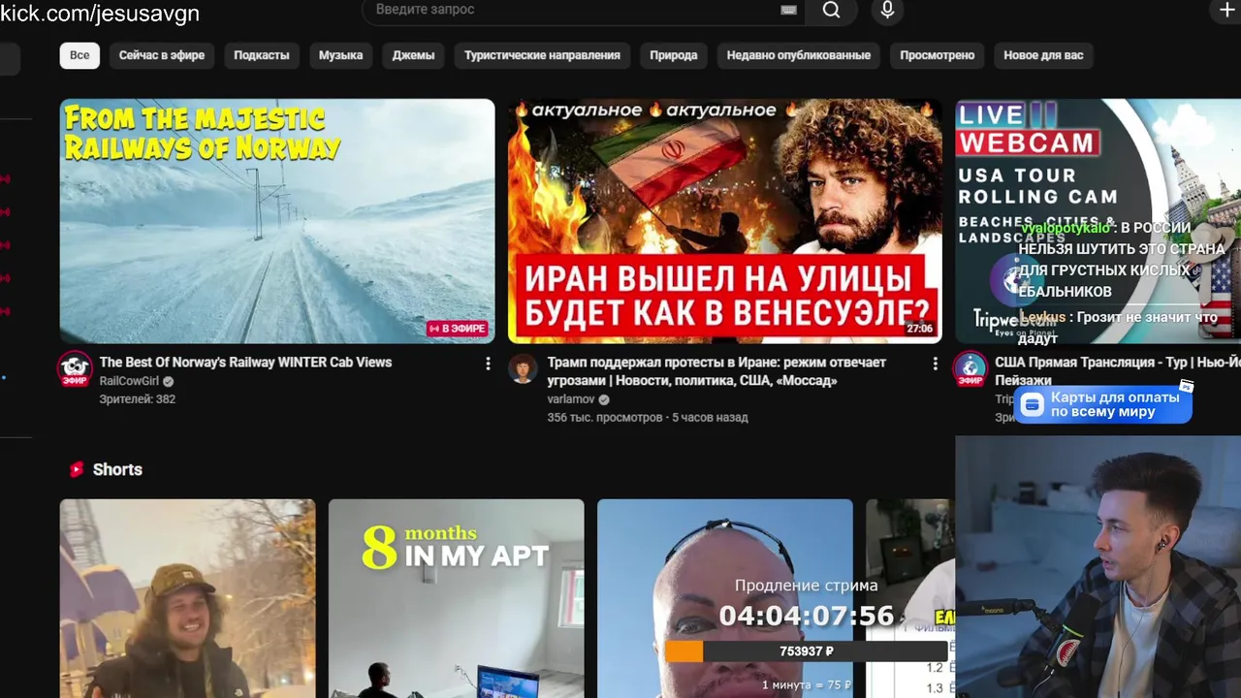Open 'США Прямая Трансляция' video title
Viewport: 1241px width, 698px height.
pos(1118,371)
